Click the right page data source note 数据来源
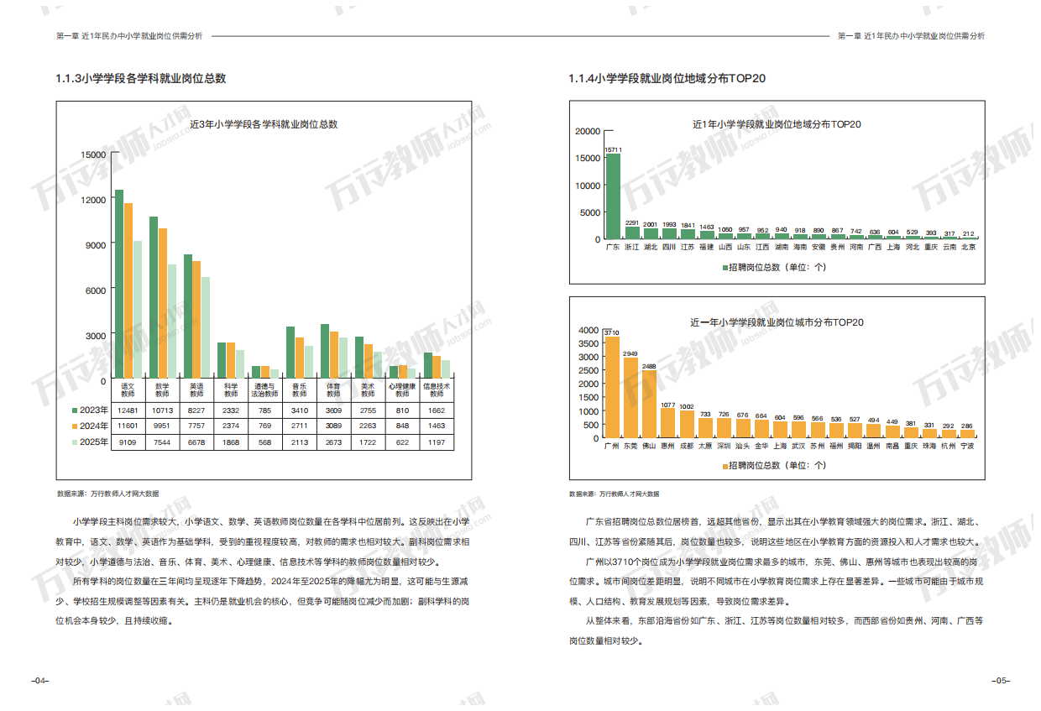The image size is (1041, 711). pyautogui.click(x=615, y=494)
